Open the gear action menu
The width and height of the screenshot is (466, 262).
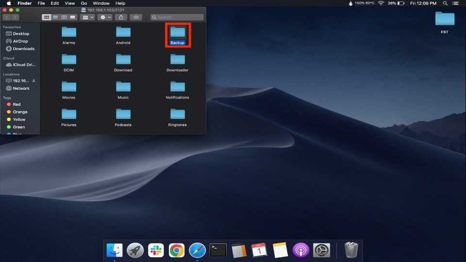pos(105,17)
